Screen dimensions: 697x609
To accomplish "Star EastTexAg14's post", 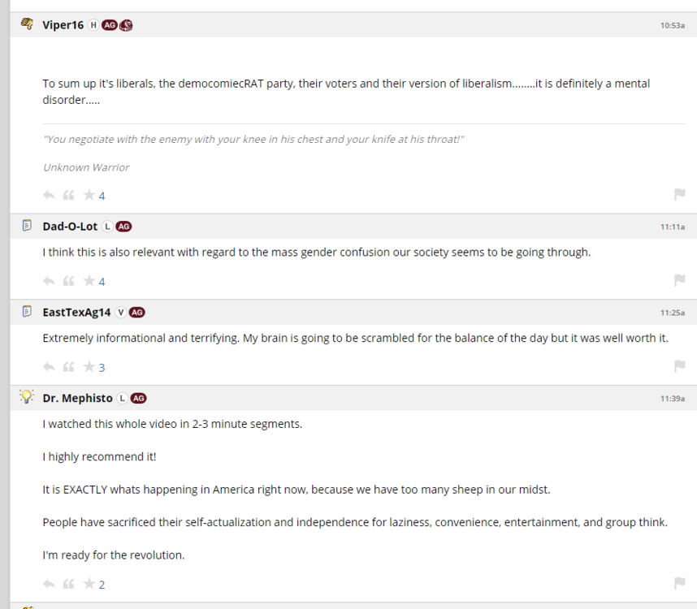I will pos(89,367).
